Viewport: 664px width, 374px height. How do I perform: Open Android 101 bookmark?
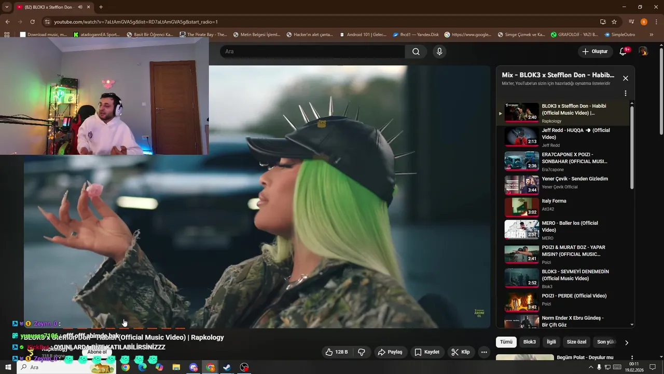click(363, 35)
